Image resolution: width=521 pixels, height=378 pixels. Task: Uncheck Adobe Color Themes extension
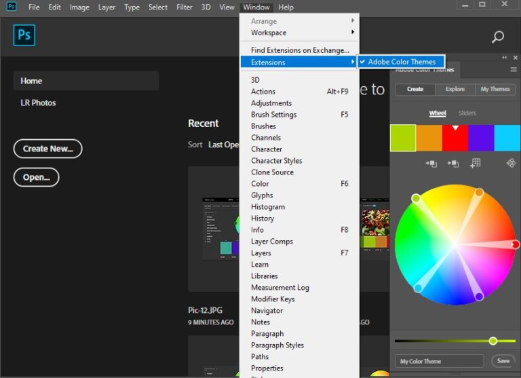401,62
